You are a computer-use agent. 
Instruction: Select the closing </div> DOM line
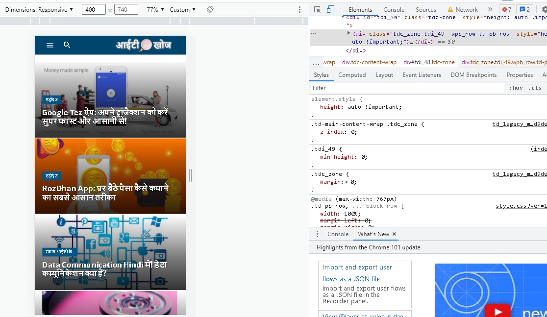pyautogui.click(x=355, y=50)
